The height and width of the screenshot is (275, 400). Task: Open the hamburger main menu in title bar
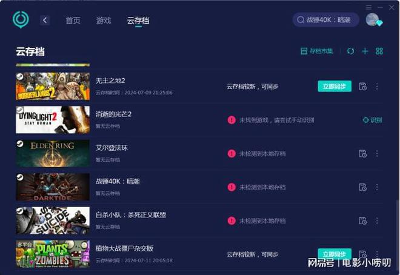(369, 7)
